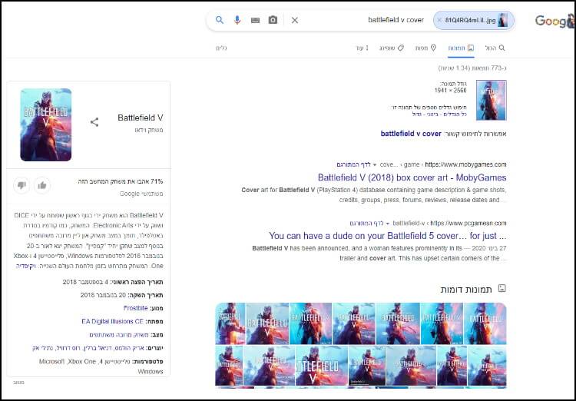Image resolution: width=576 pixels, height=401 pixels.
Task: Click the blue magnifier search icon
Action: point(220,20)
